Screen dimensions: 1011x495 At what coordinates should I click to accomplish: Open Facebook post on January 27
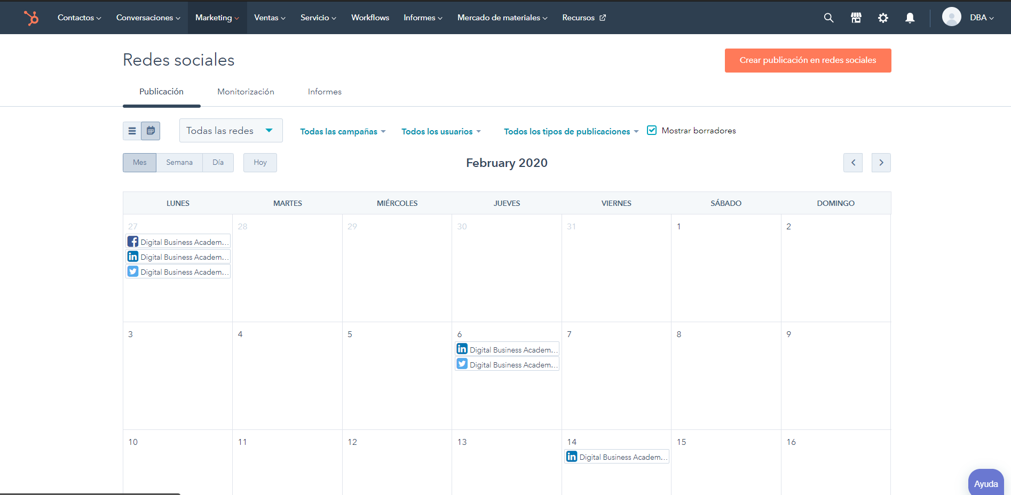coord(178,242)
